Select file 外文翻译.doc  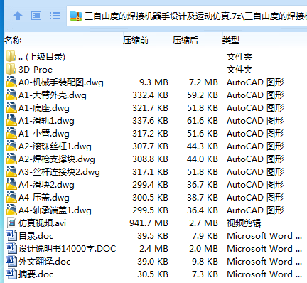45,262
